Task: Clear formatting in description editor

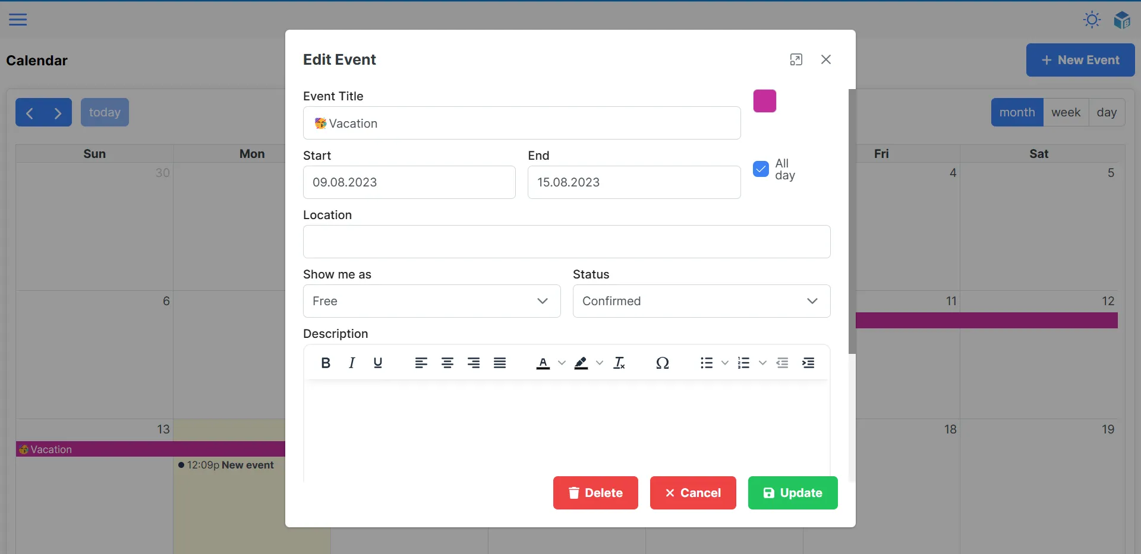Action: [619, 363]
